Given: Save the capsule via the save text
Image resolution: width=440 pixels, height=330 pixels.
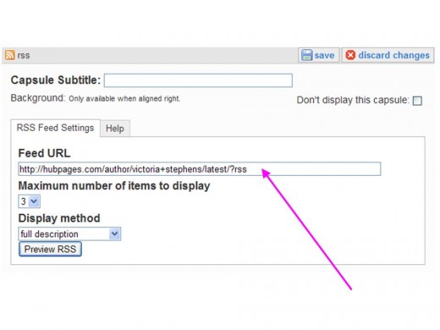Looking at the screenshot, I should pos(324,55).
